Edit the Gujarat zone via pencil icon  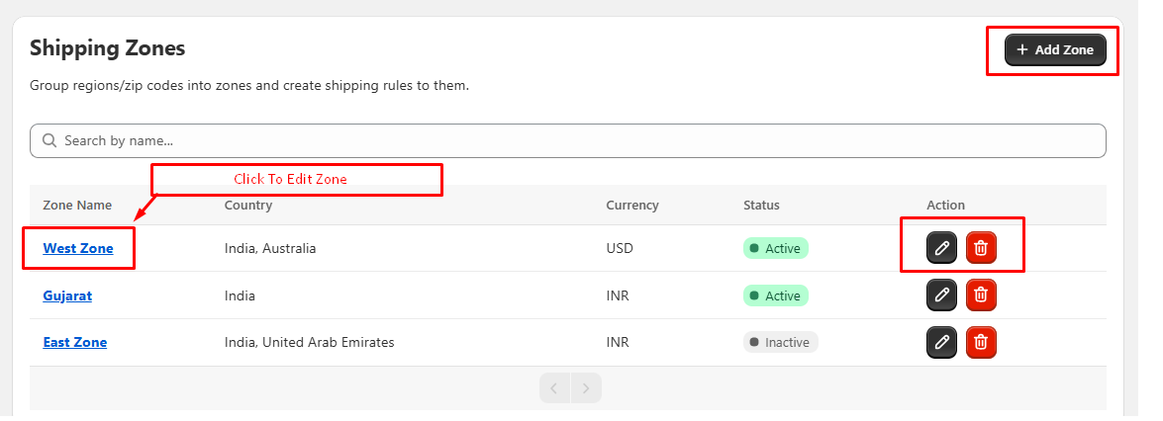(x=941, y=295)
